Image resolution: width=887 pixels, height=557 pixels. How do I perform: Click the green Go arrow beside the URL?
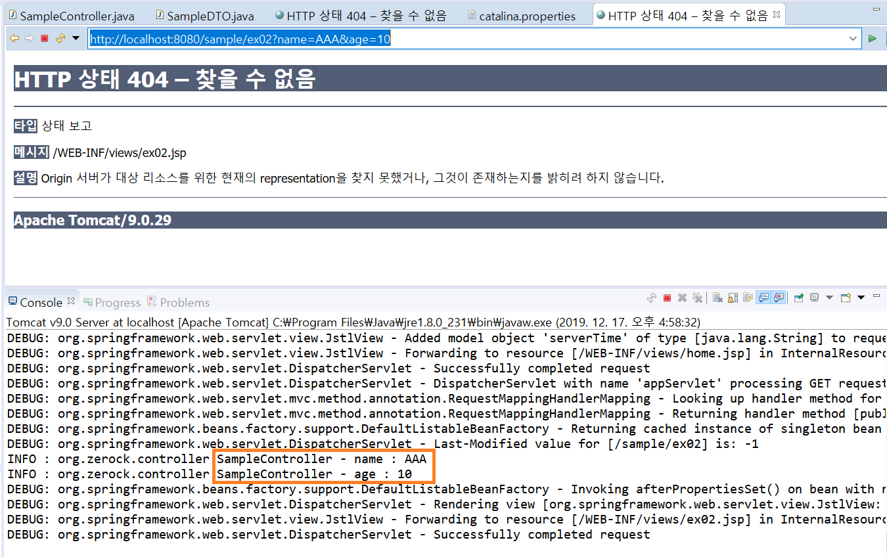(873, 39)
